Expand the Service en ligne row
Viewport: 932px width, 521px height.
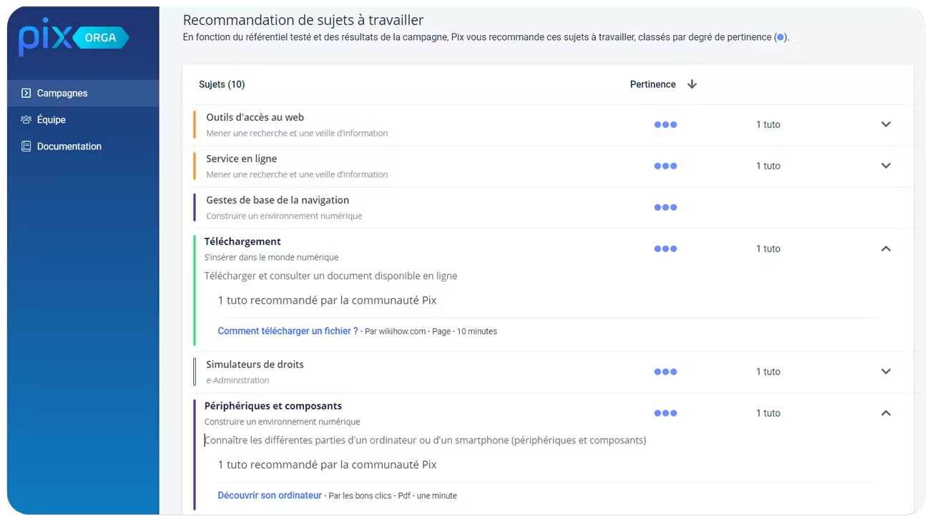click(886, 166)
